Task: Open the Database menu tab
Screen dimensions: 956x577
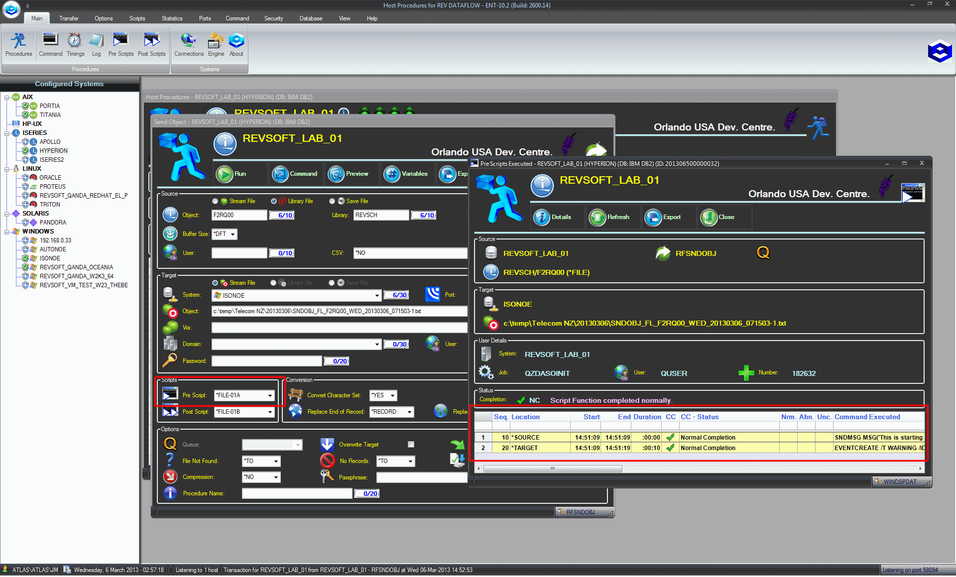Action: click(x=311, y=18)
